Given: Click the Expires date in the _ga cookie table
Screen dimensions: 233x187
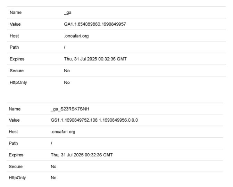Looking at the screenshot, I should click(95, 59).
